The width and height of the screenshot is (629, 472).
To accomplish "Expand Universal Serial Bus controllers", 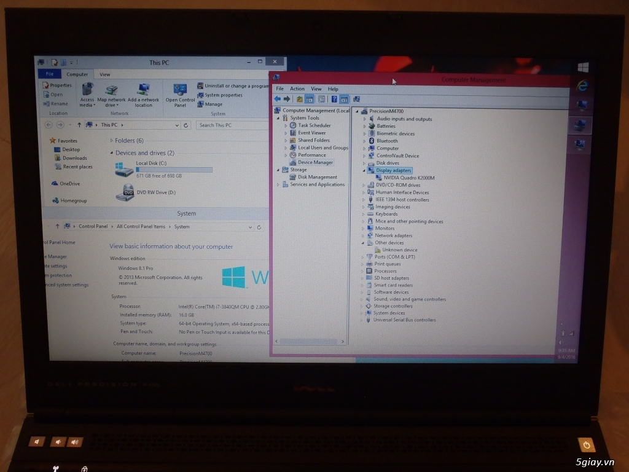I will pyautogui.click(x=362, y=320).
